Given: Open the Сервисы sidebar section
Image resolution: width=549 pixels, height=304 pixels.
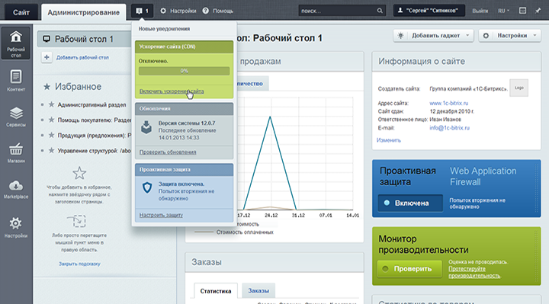Looking at the screenshot, I should tap(16, 117).
